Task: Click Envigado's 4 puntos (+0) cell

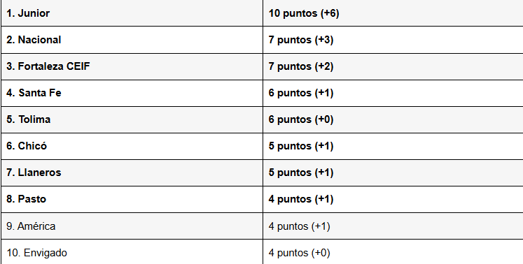Action: [393, 252]
